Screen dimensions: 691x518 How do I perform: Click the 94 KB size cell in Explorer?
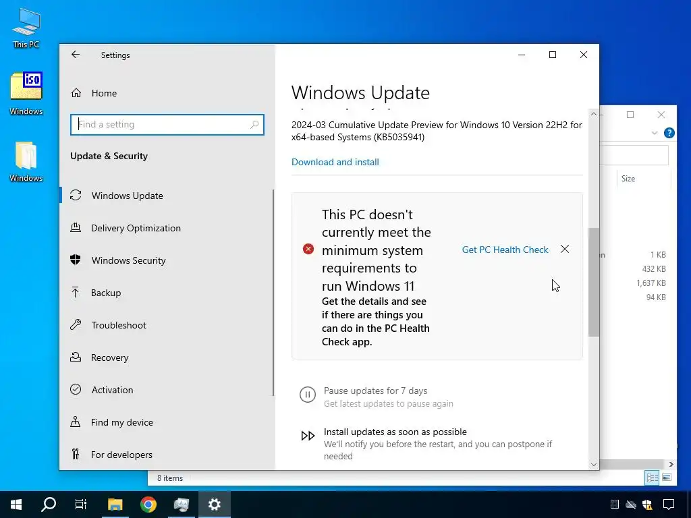tap(656, 297)
